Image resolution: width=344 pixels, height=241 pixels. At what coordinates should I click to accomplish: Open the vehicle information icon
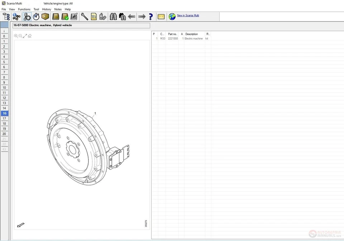pyautogui.click(x=16, y=16)
